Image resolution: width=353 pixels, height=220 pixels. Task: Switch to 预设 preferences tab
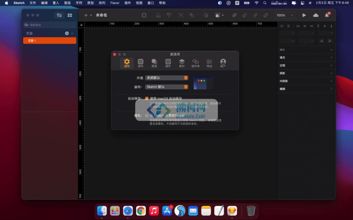(x=209, y=63)
